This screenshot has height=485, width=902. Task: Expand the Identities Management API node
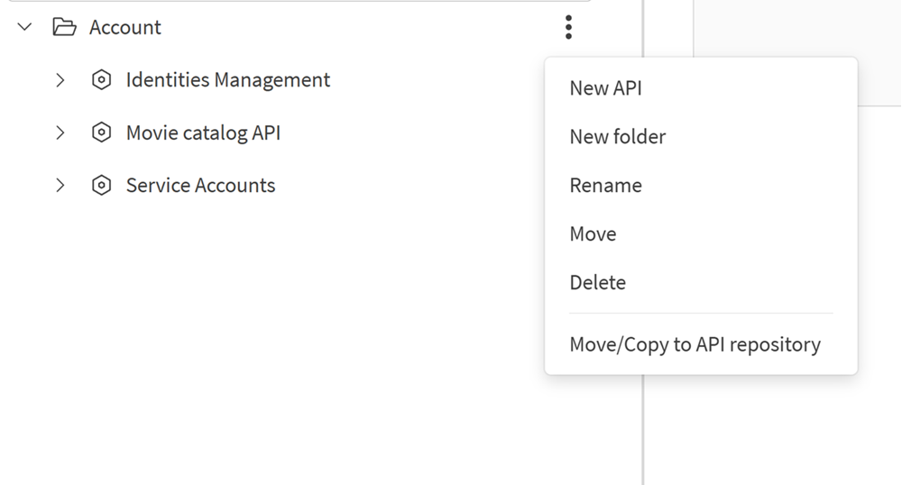(60, 80)
